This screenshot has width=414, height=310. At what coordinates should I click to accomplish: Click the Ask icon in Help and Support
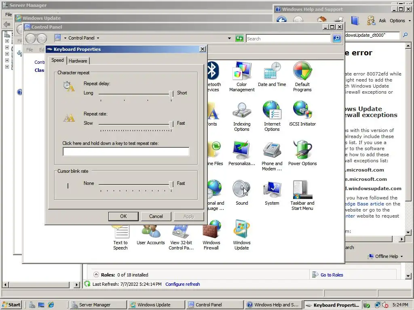(371, 21)
